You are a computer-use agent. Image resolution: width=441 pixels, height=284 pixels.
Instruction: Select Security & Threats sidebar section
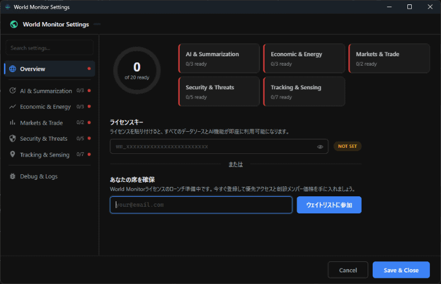click(50, 138)
